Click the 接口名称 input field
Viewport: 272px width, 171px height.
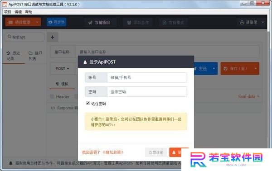click(167, 52)
